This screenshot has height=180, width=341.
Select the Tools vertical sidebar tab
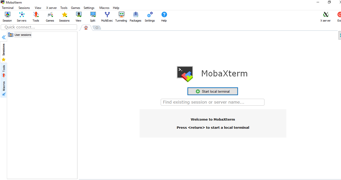point(4,71)
